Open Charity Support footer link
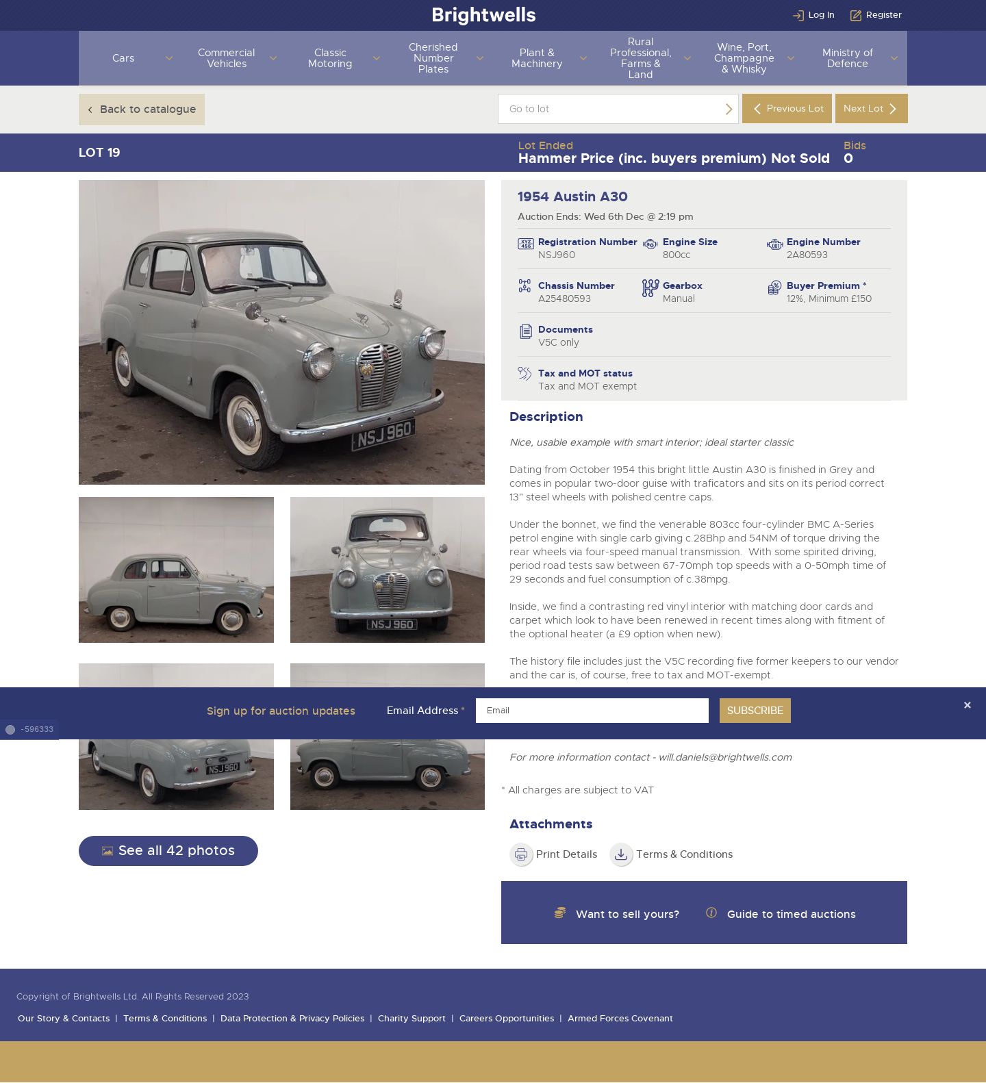Viewport: 986px width, 1083px height. click(412, 1019)
